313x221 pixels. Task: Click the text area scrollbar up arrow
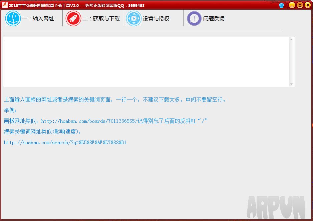(x=291, y=39)
